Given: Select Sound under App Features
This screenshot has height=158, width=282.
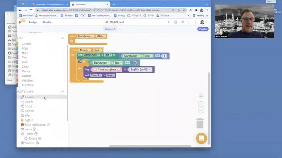Looking at the screenshot, I should pos(29,101).
